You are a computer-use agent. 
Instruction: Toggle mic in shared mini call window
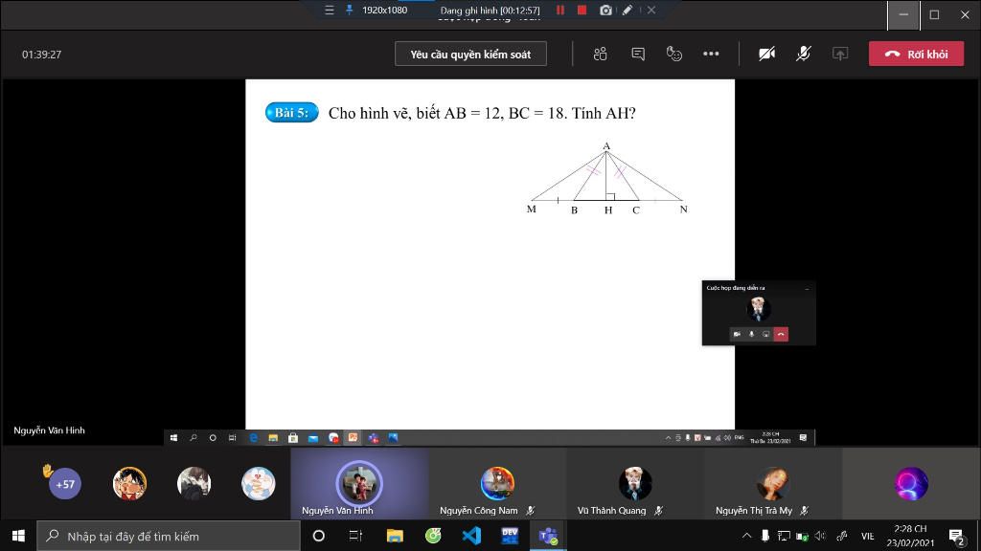point(751,334)
